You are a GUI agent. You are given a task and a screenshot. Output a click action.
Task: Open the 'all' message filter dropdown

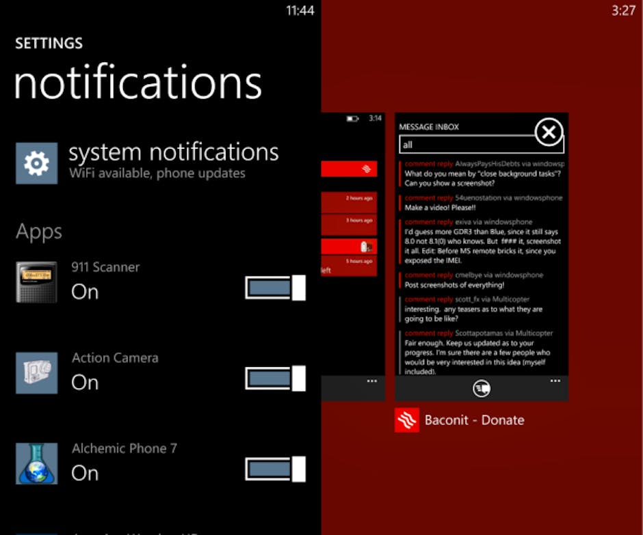point(481,145)
